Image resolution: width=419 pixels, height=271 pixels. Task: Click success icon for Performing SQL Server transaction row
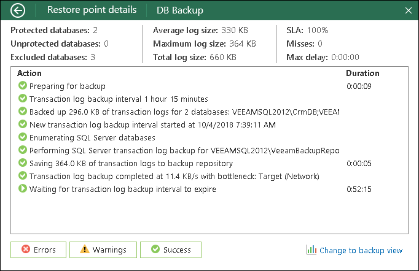coord(23,150)
